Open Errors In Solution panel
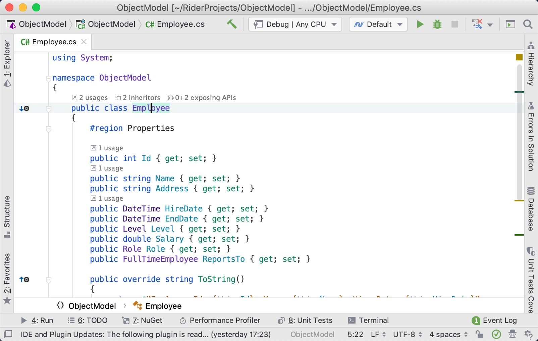 (x=531, y=136)
